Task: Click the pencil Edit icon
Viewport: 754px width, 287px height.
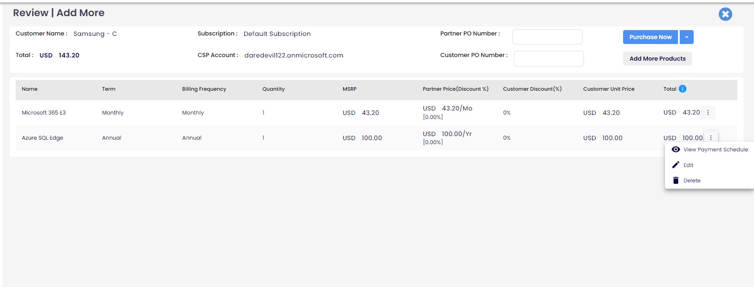Action: pyautogui.click(x=676, y=165)
